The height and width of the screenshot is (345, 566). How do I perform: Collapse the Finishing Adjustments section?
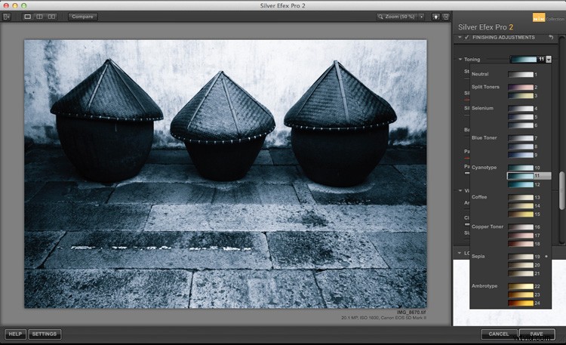[460, 37]
